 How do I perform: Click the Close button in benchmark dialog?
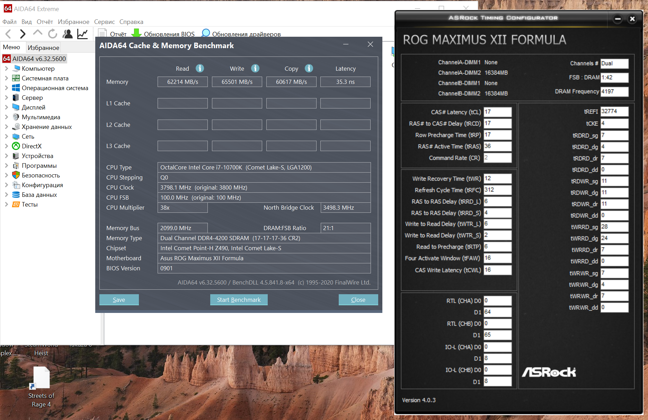358,300
